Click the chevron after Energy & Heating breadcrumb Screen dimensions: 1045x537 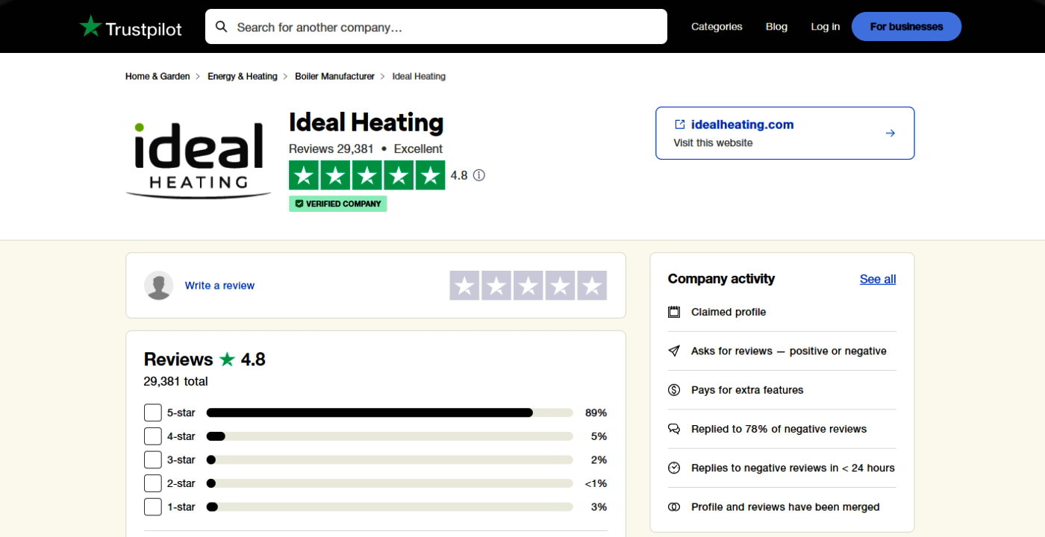[x=286, y=76]
